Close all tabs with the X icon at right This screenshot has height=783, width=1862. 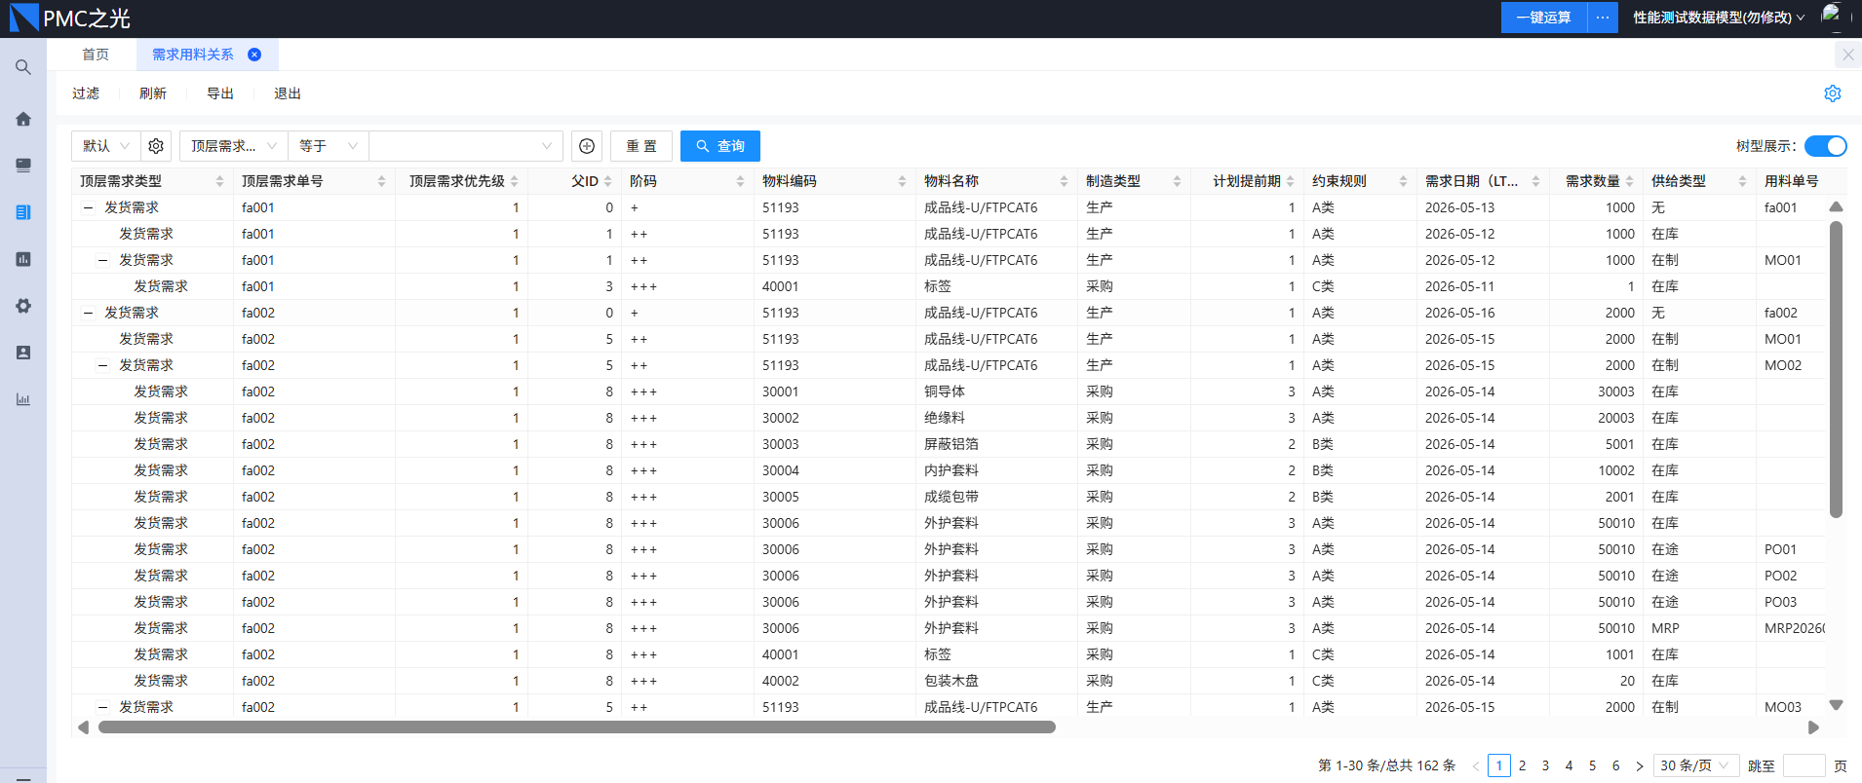click(x=1848, y=55)
